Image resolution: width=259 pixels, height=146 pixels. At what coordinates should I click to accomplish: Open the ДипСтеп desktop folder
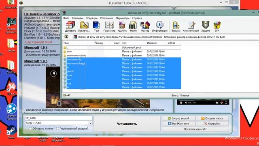[11, 67]
